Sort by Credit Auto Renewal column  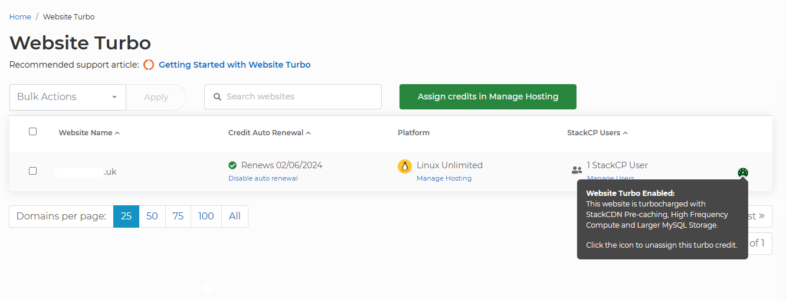270,133
